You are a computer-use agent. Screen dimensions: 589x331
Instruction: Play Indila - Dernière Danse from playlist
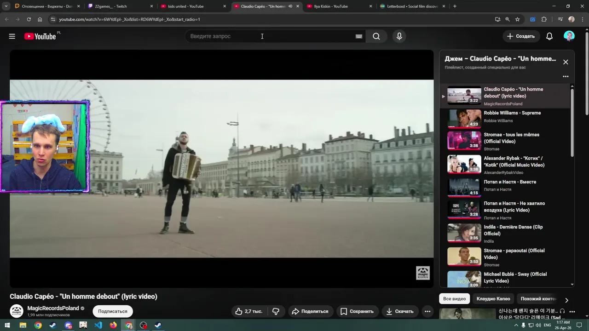[x=505, y=234]
